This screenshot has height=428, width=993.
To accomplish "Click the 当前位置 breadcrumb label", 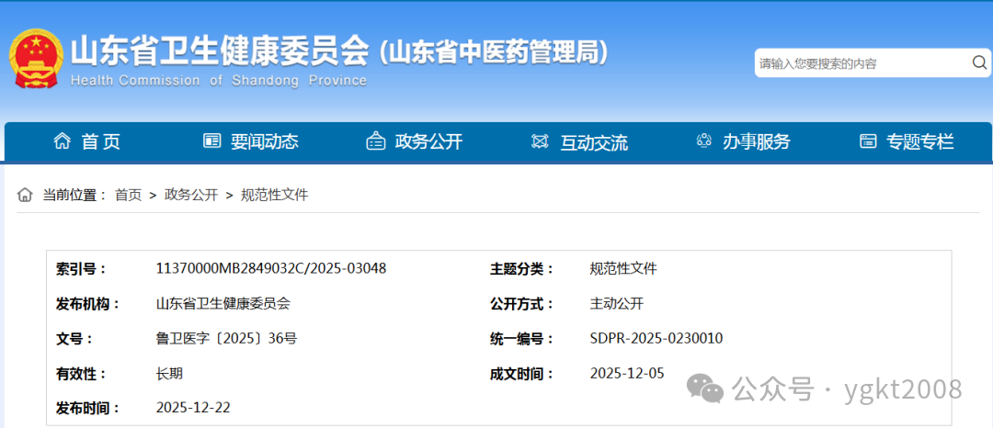I will (74, 196).
